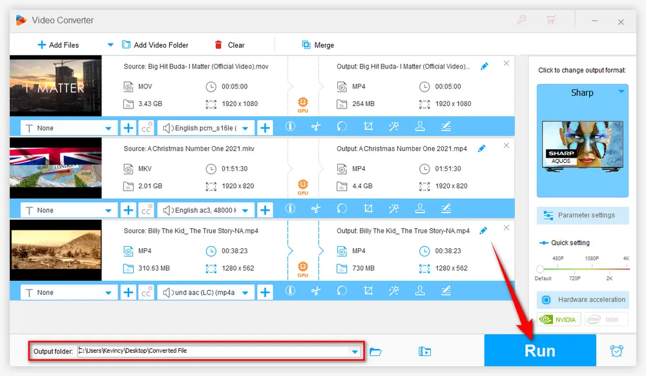Trim A Christmas Number One video

coord(316,209)
